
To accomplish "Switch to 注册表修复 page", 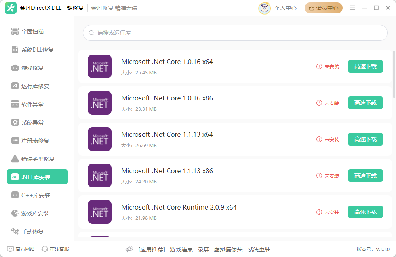I will click(37, 140).
